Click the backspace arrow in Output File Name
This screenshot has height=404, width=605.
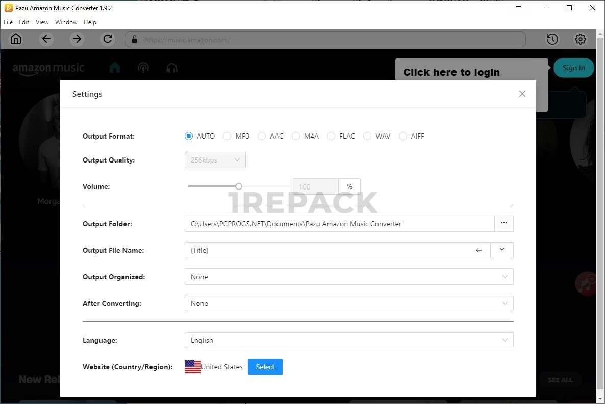click(478, 250)
